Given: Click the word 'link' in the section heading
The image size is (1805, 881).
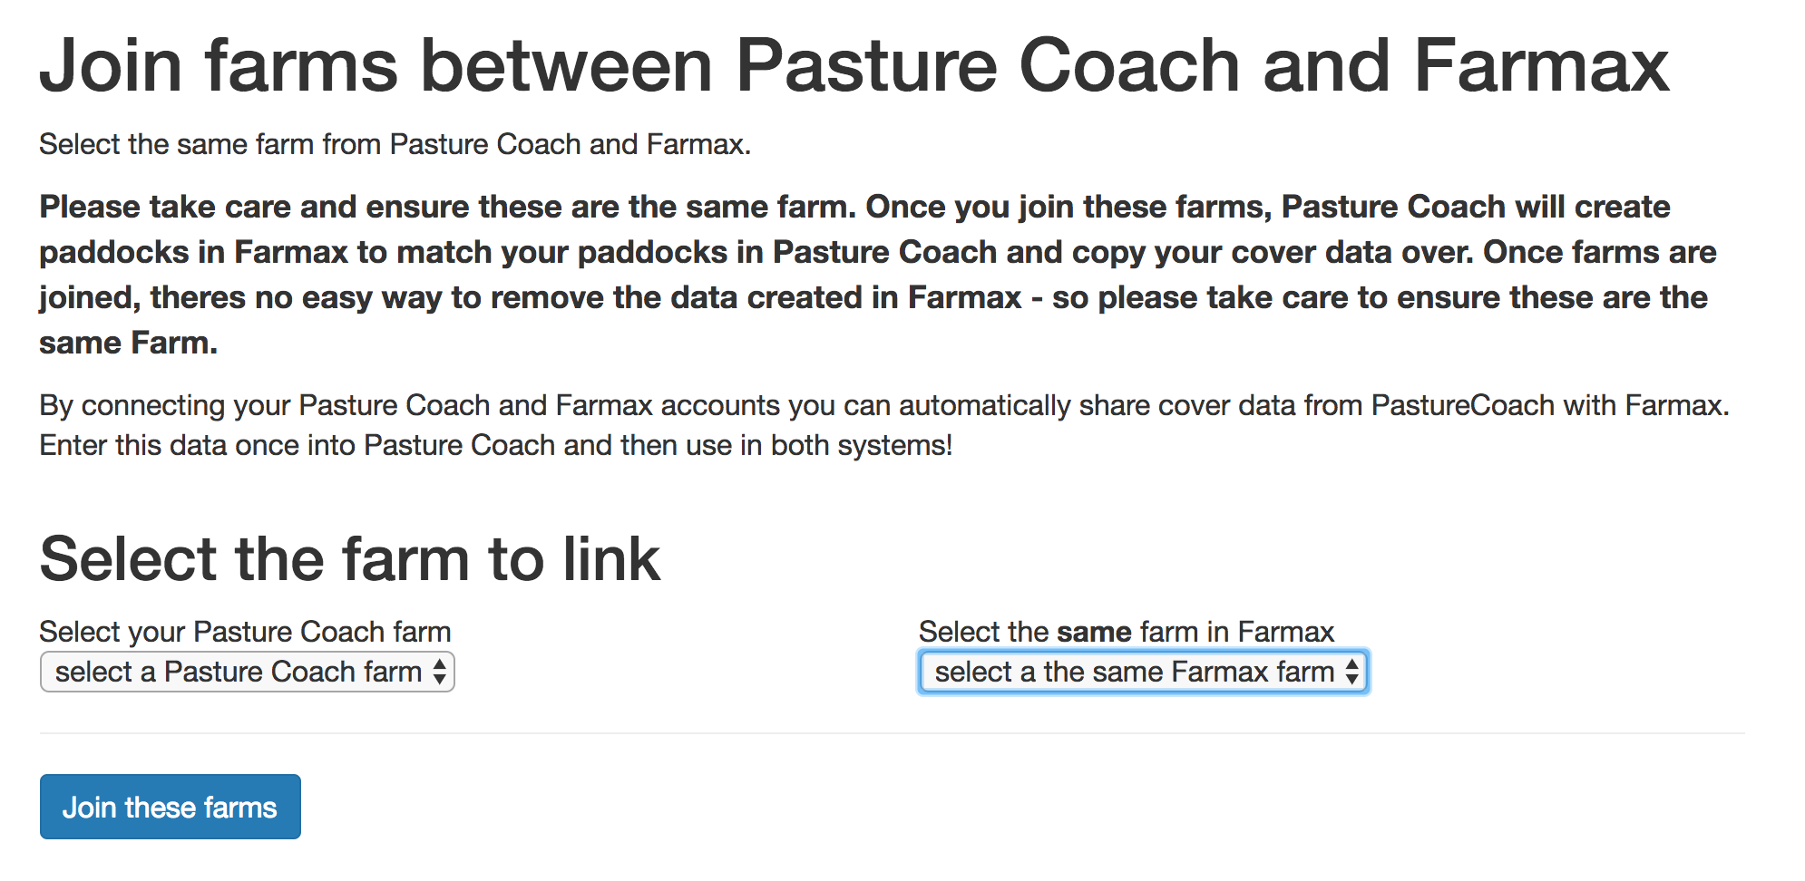Looking at the screenshot, I should pyautogui.click(x=611, y=558).
